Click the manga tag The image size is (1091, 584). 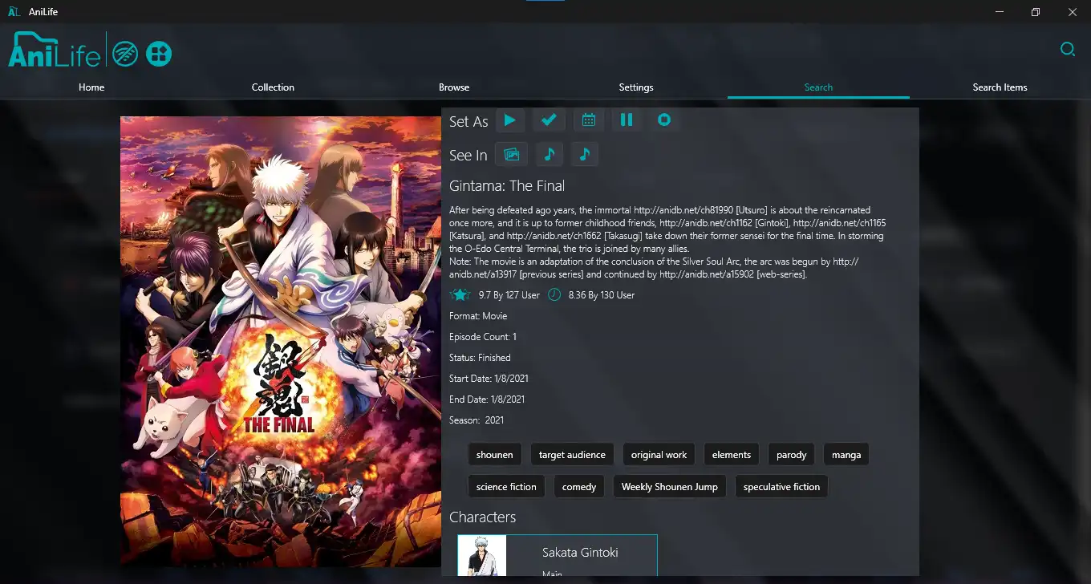846,455
